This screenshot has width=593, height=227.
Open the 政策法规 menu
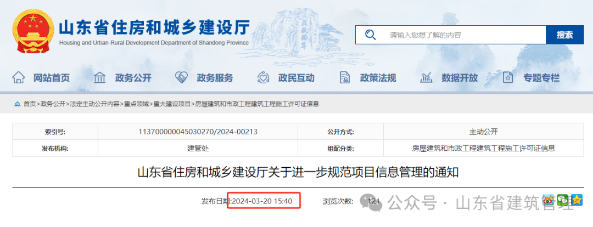(x=378, y=78)
